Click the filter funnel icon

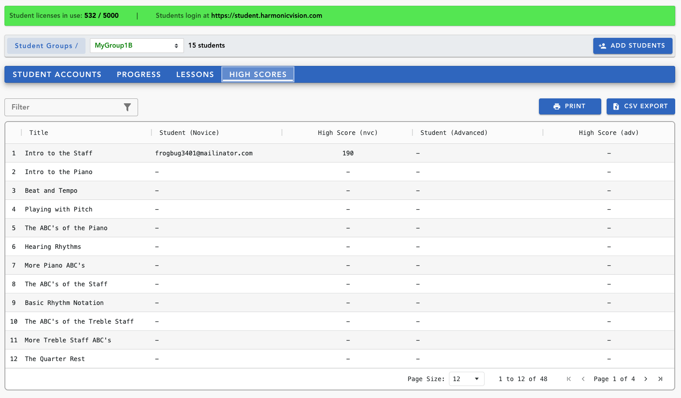(x=127, y=107)
